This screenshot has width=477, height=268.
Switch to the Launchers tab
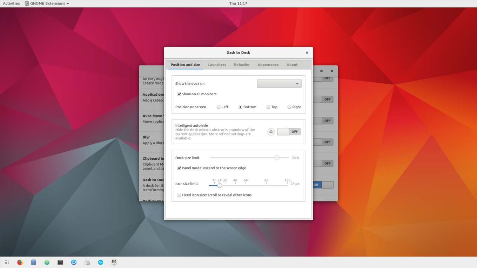pos(217,65)
